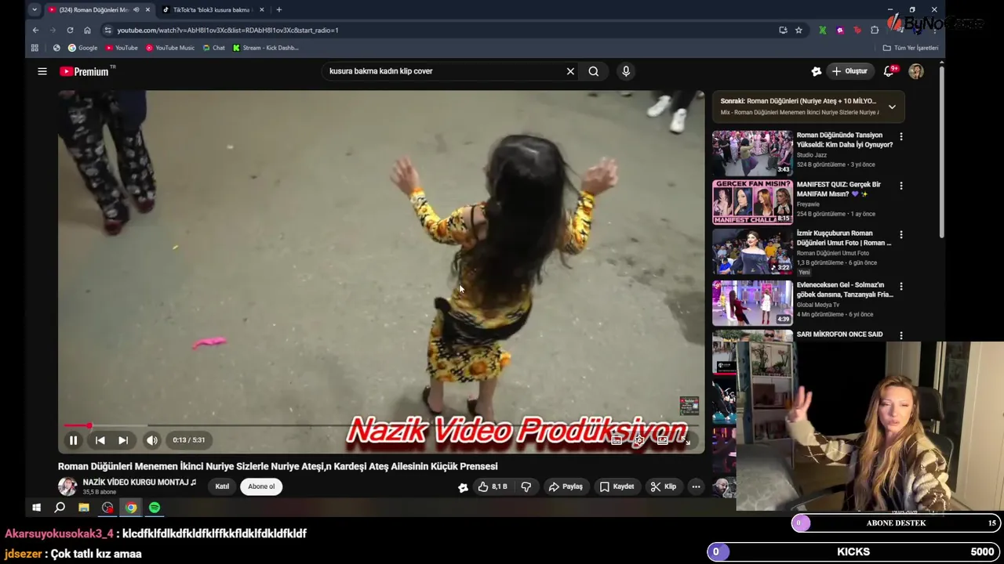1004x564 pixels.
Task: Open the YouTube hamburger guide menu
Action: [42, 71]
